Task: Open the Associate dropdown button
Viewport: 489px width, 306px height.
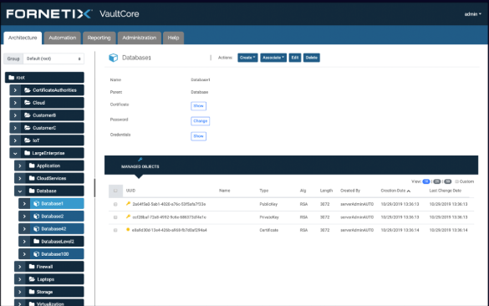Action: pyautogui.click(x=273, y=58)
